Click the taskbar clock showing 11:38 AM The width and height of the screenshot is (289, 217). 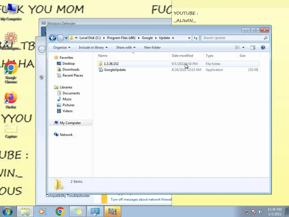[x=274, y=212]
